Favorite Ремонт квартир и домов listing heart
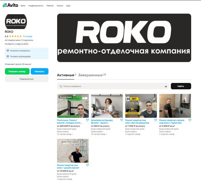This screenshot has width=201, height=183. [x=190, y=120]
